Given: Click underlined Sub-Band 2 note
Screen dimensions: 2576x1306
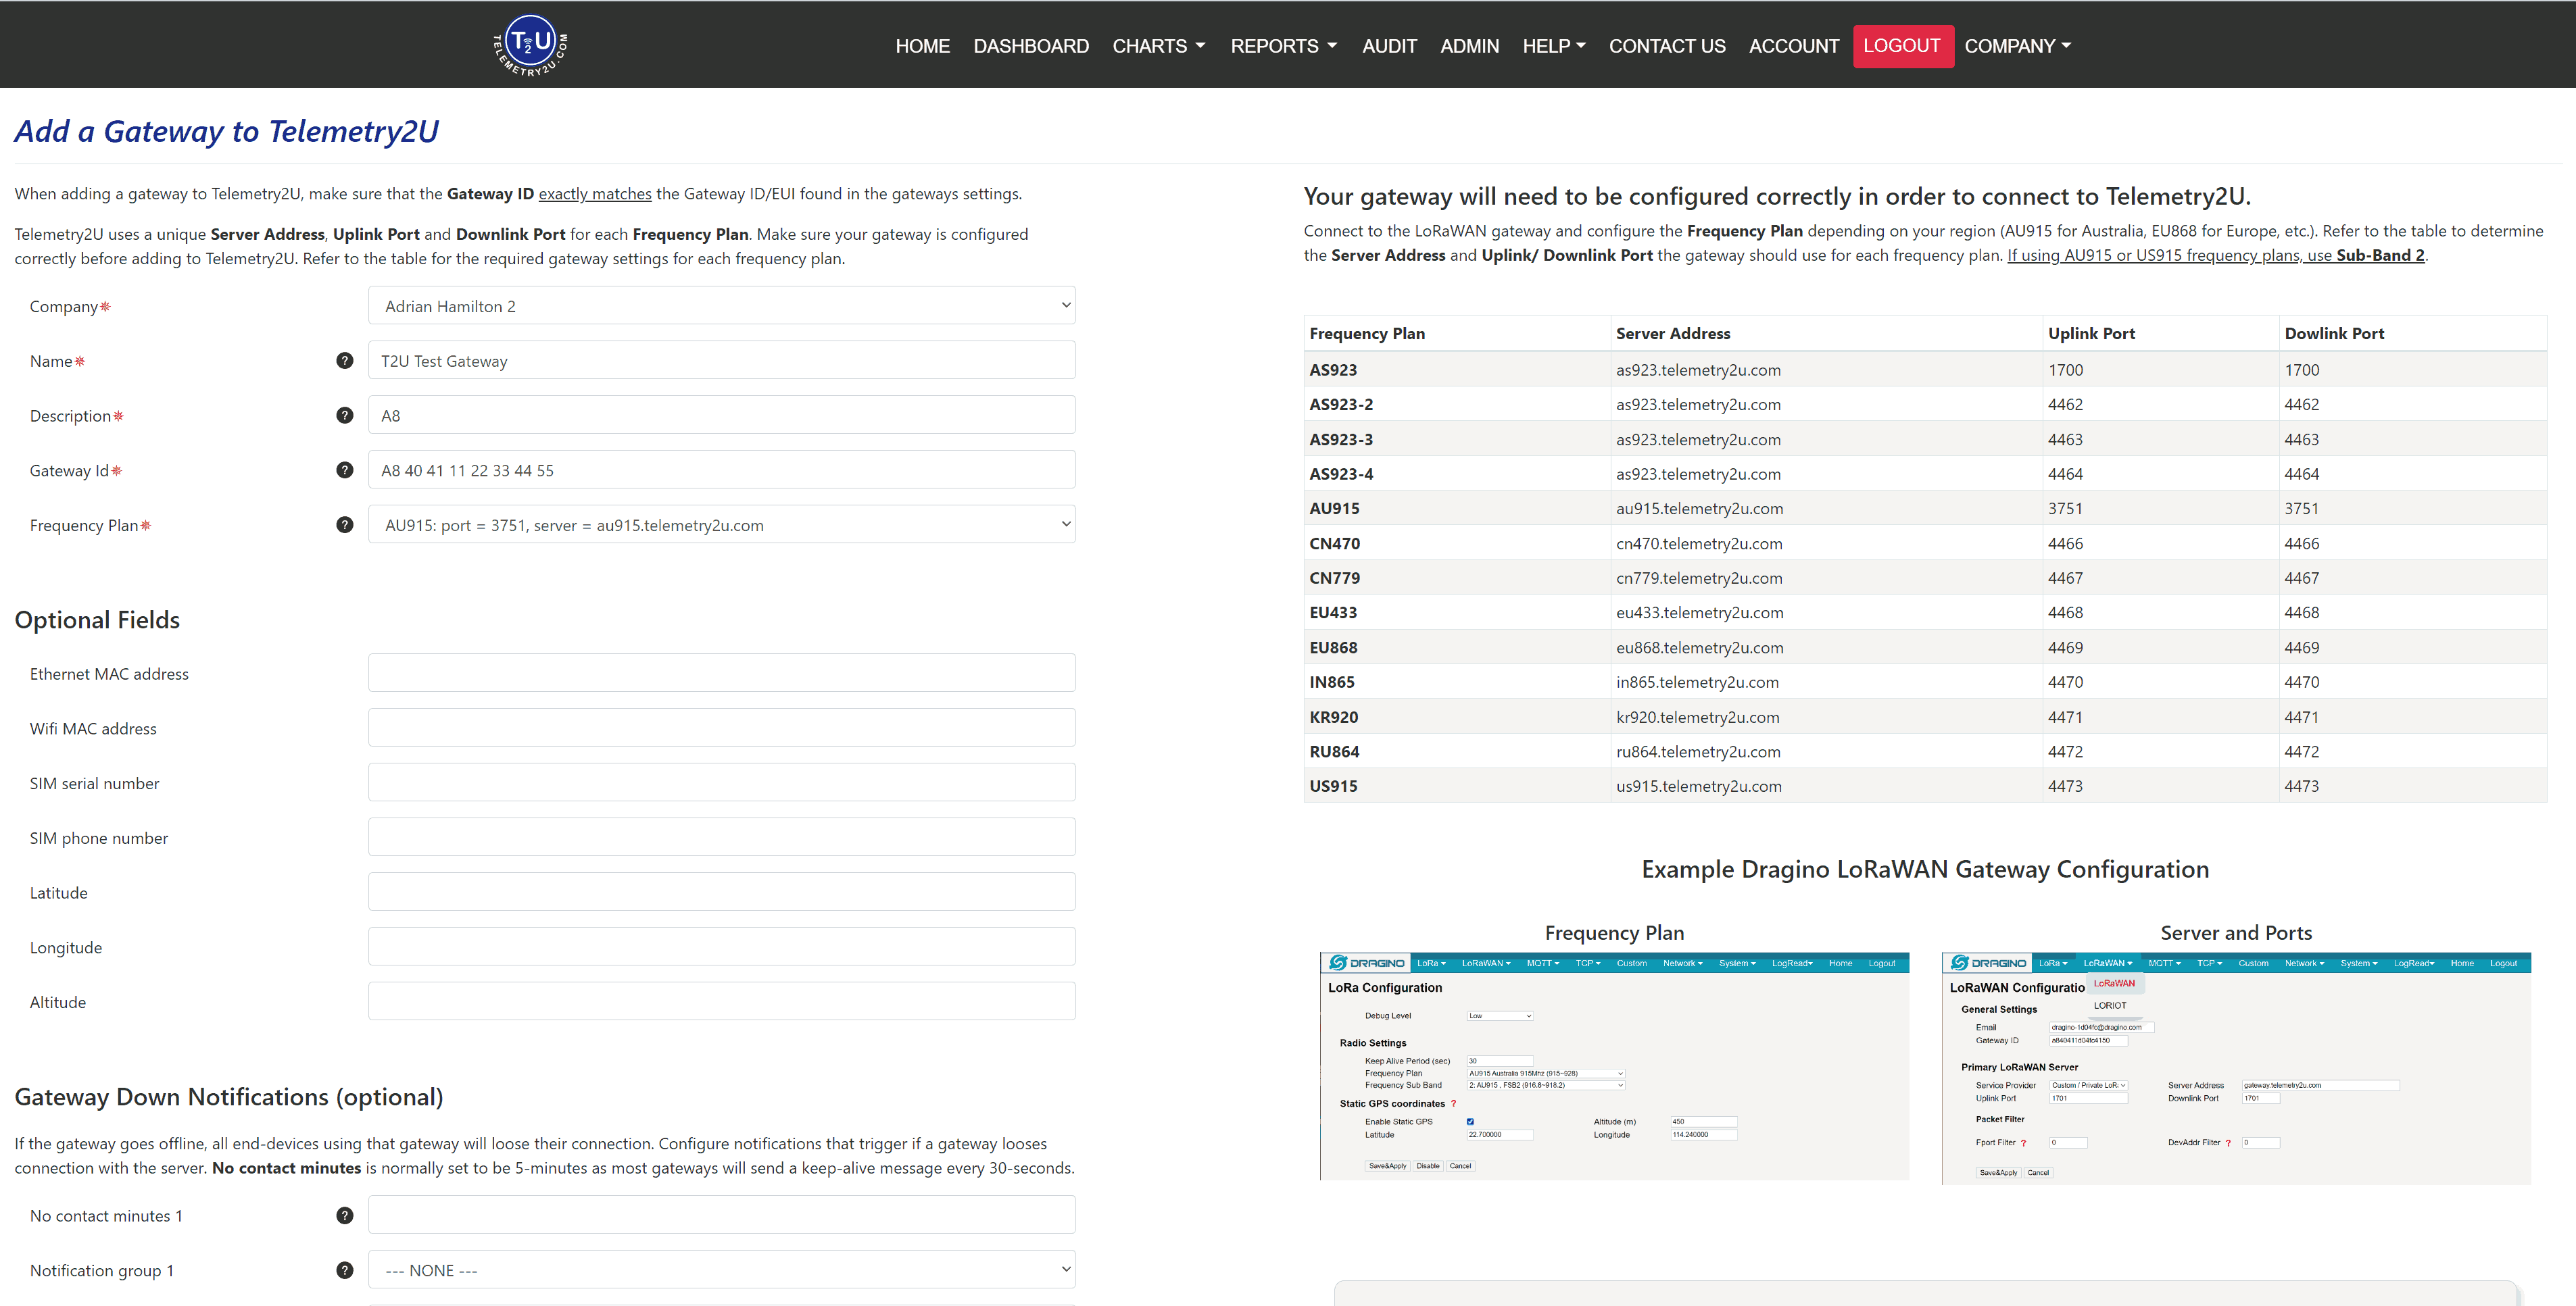Looking at the screenshot, I should 2215,255.
